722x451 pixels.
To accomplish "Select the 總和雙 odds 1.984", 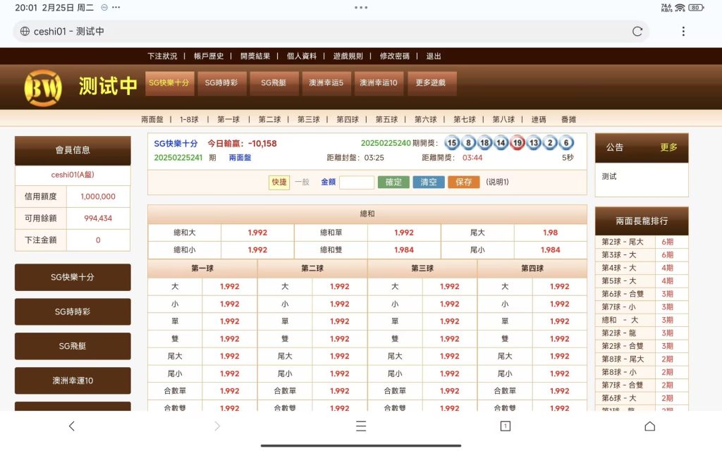I will click(x=404, y=250).
